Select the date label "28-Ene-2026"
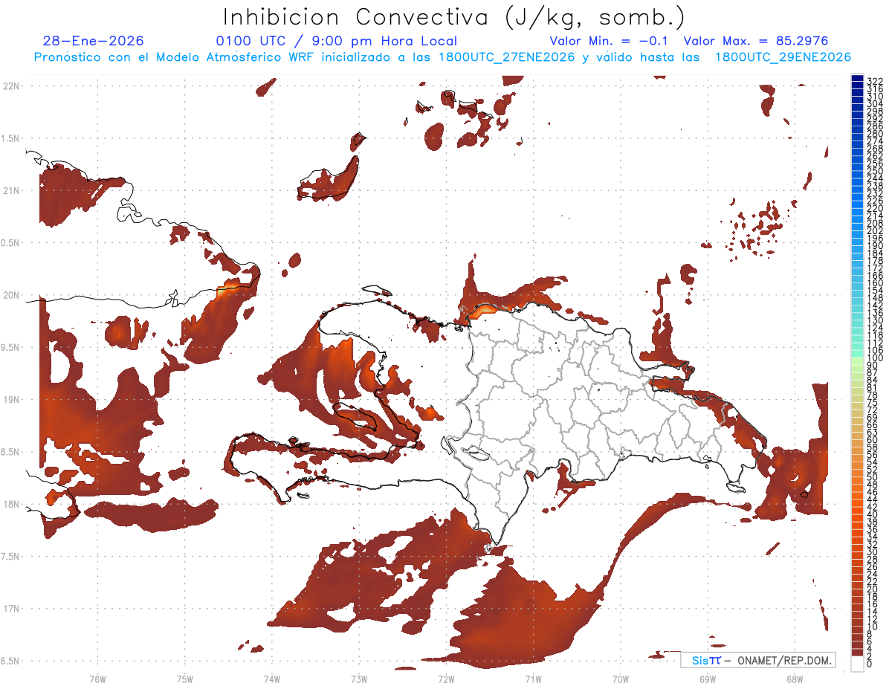Image resolution: width=892 pixels, height=689 pixels. [x=94, y=41]
